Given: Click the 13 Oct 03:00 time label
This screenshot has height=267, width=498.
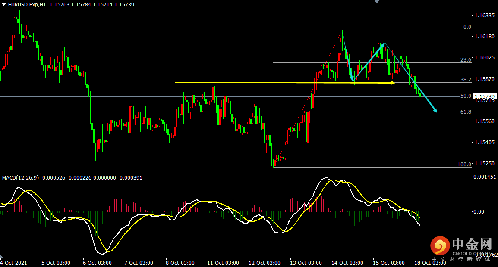Looking at the screenshot, I should pyautogui.click(x=306, y=263).
